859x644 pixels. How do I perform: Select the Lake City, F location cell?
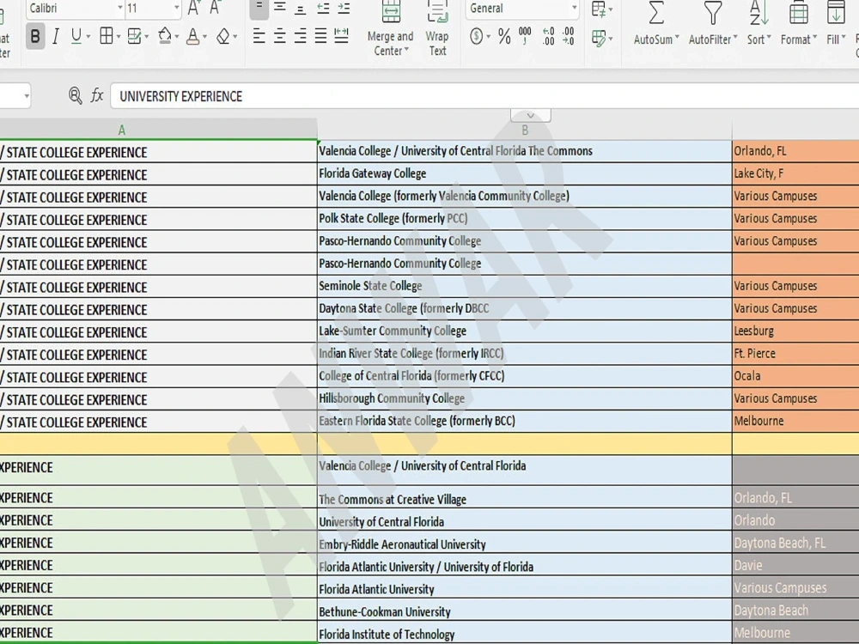pyautogui.click(x=795, y=173)
